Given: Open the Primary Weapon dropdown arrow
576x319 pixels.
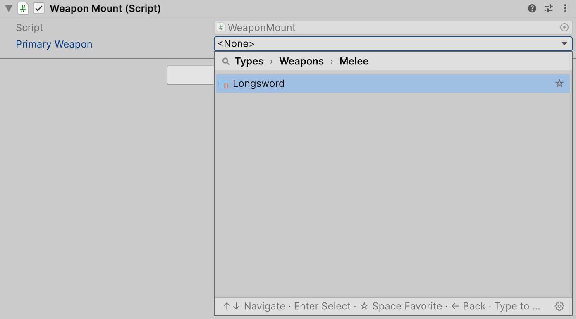Looking at the screenshot, I should (564, 44).
